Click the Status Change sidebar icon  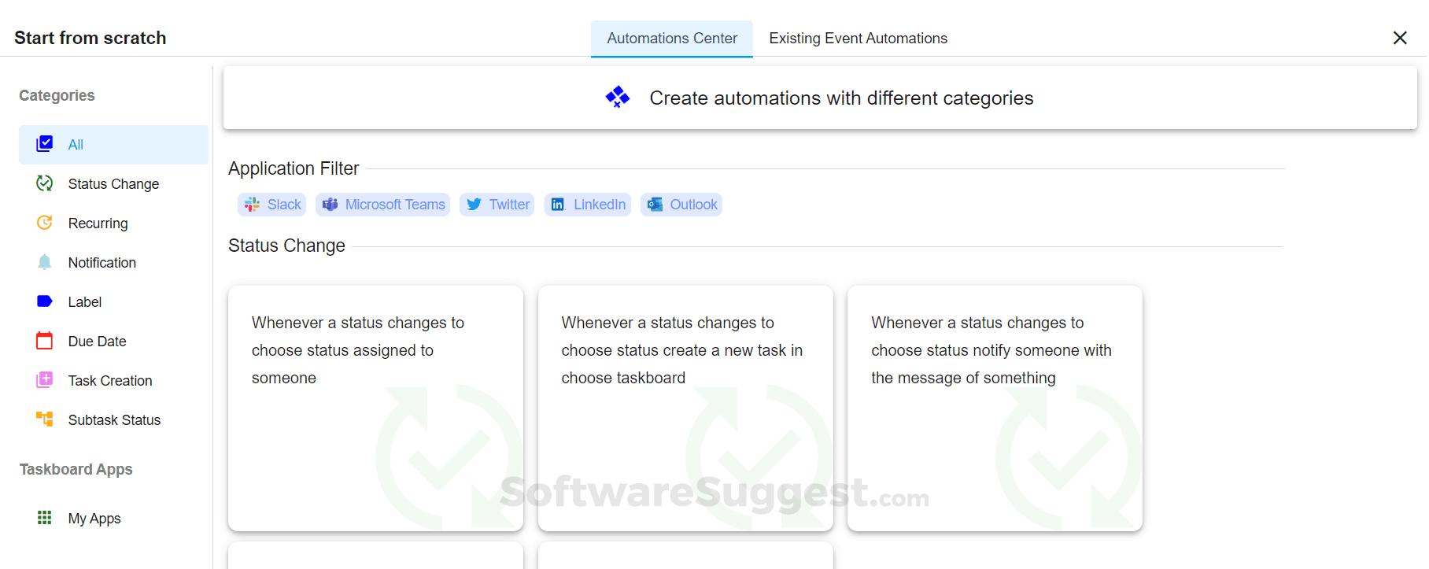pyautogui.click(x=45, y=183)
